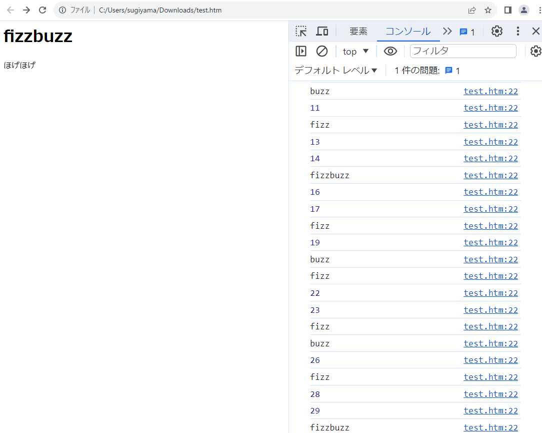Toggle the device toolbar icon
Image resolution: width=542 pixels, height=433 pixels.
pyautogui.click(x=322, y=31)
